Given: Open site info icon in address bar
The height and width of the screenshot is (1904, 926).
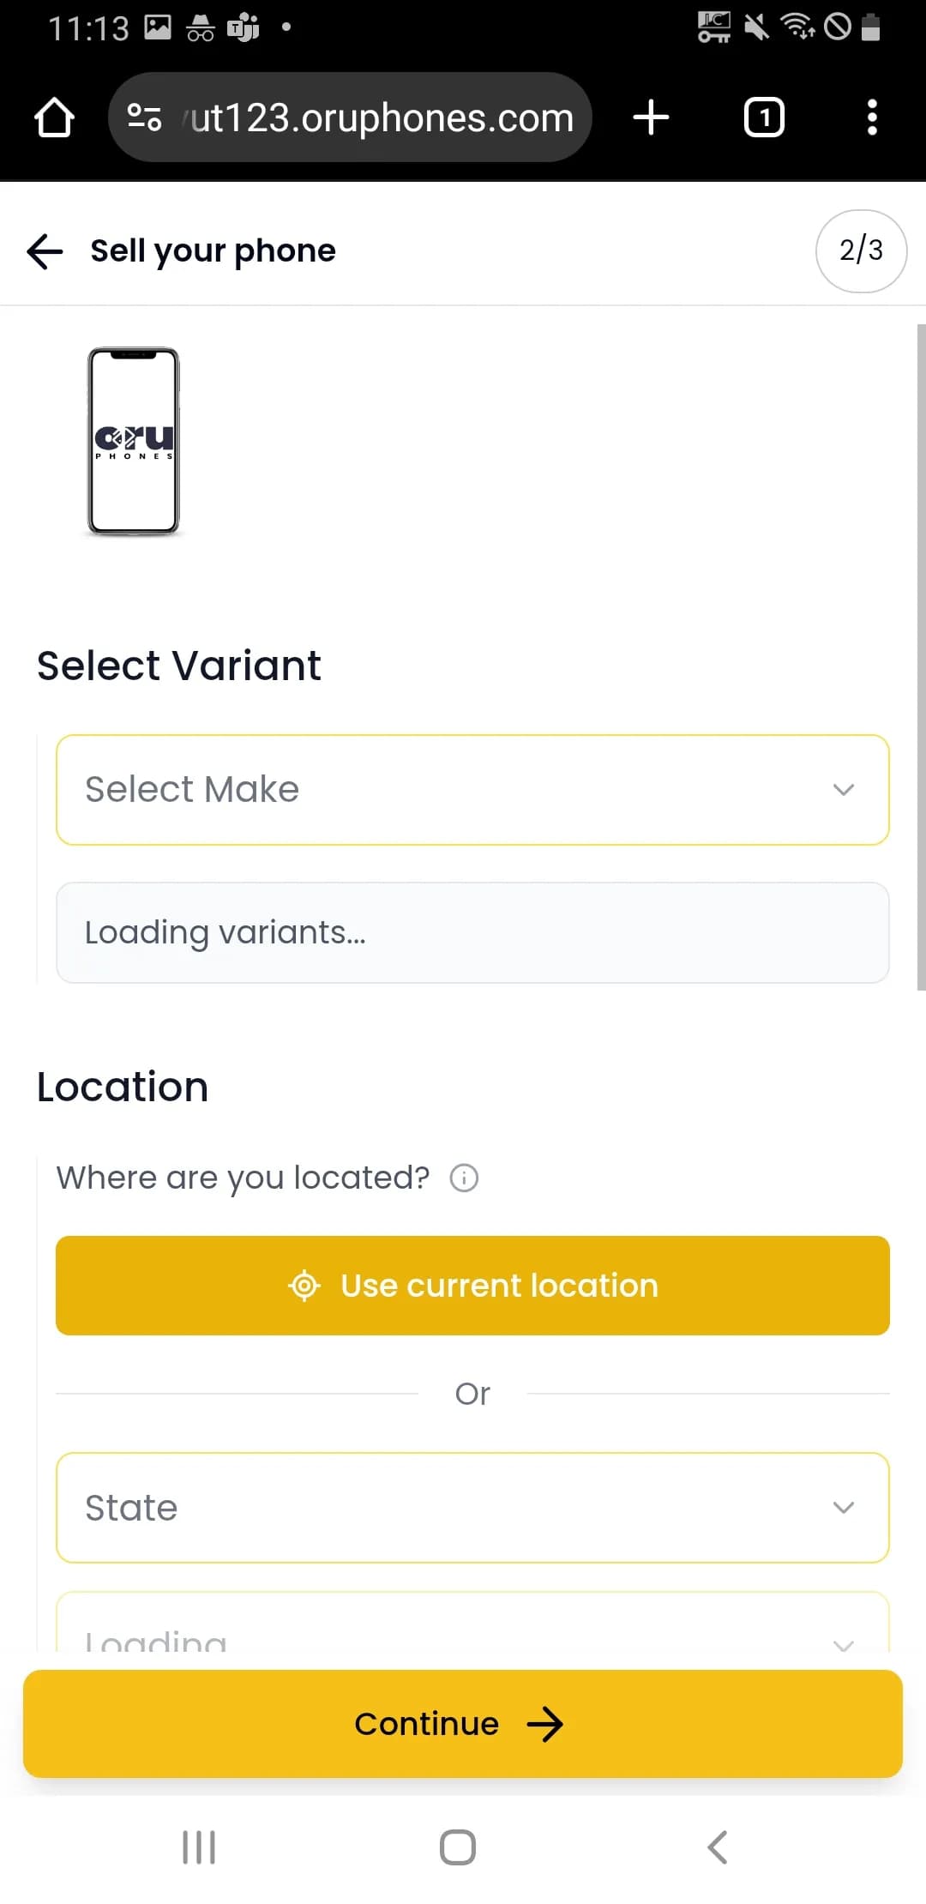Looking at the screenshot, I should tap(144, 117).
